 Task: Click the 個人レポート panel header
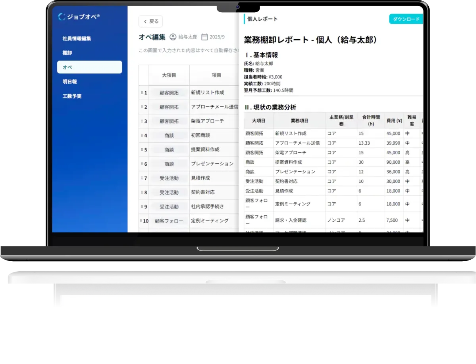263,18
